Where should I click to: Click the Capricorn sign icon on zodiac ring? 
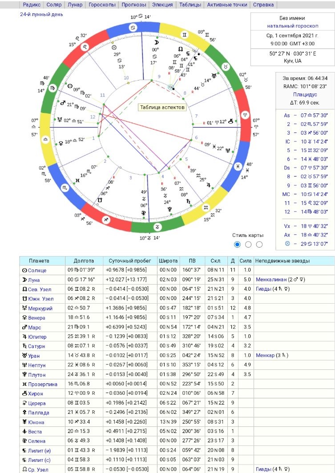pos(157,227)
